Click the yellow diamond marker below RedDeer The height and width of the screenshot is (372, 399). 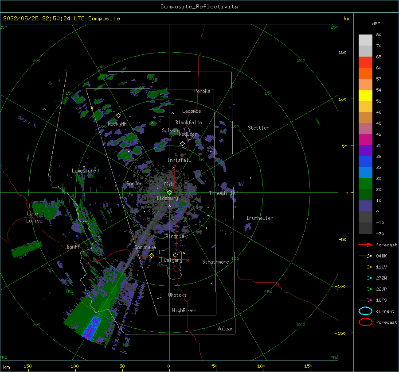(x=182, y=144)
